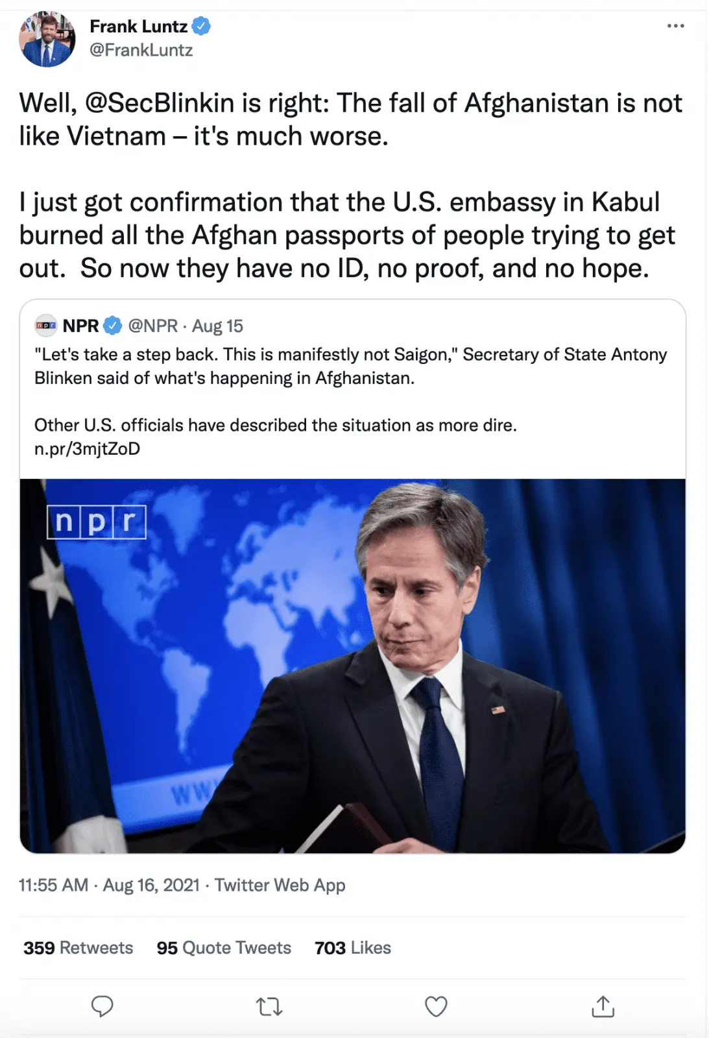View the 359 Retweets list
This screenshot has width=709, height=1038.
pyautogui.click(x=78, y=948)
